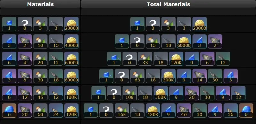Select the flower icon showing 63
This screenshot has height=124, width=256.
tap(137, 76)
